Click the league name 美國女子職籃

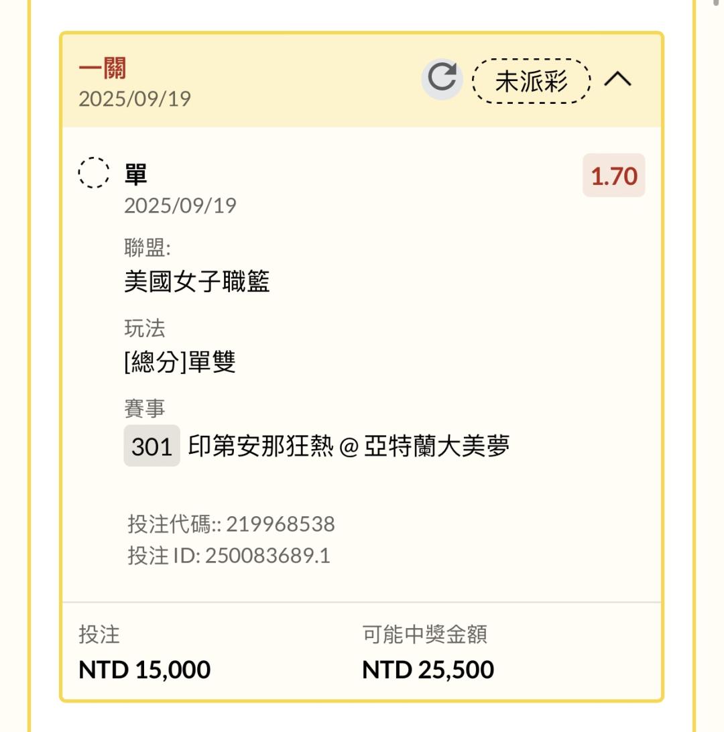coord(197,282)
